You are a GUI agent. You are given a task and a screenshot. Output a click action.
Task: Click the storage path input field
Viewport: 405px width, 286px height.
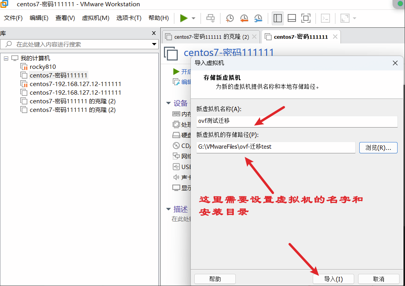point(276,147)
